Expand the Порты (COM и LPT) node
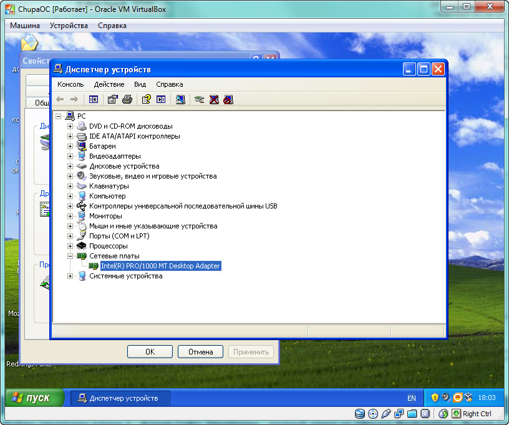Screen dimensions: 509x425 [x=70, y=236]
